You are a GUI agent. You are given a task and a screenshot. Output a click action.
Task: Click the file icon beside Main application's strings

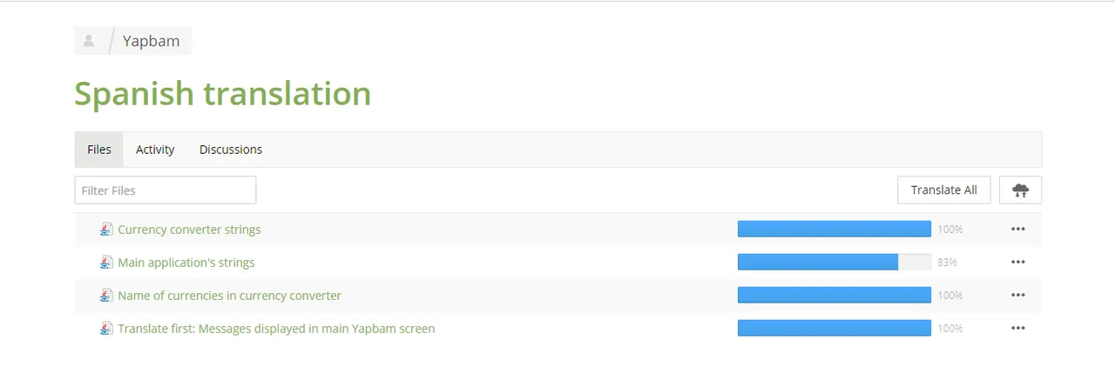point(106,263)
